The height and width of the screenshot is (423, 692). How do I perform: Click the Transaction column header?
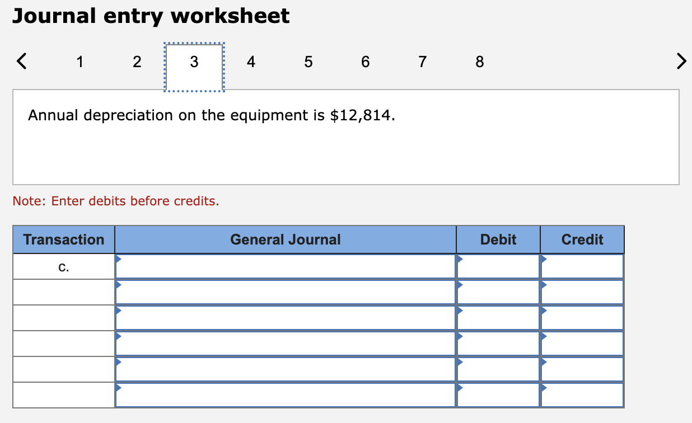64,239
